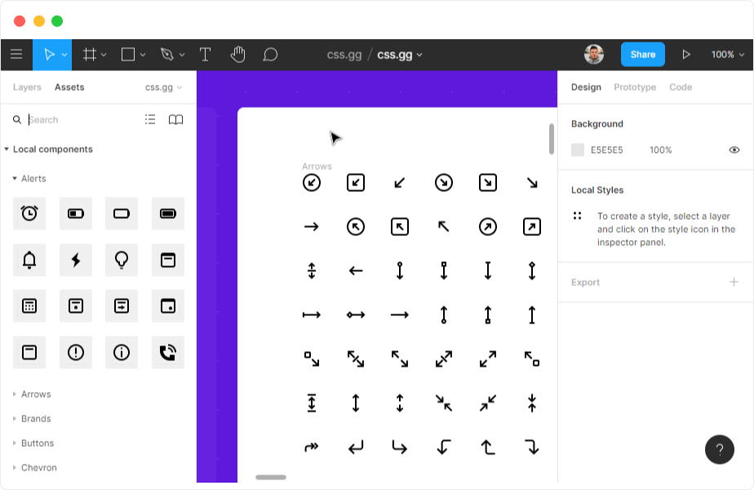Toggle Background layer visibility with the eye icon
Viewport: 754px width, 490px height.
[734, 149]
